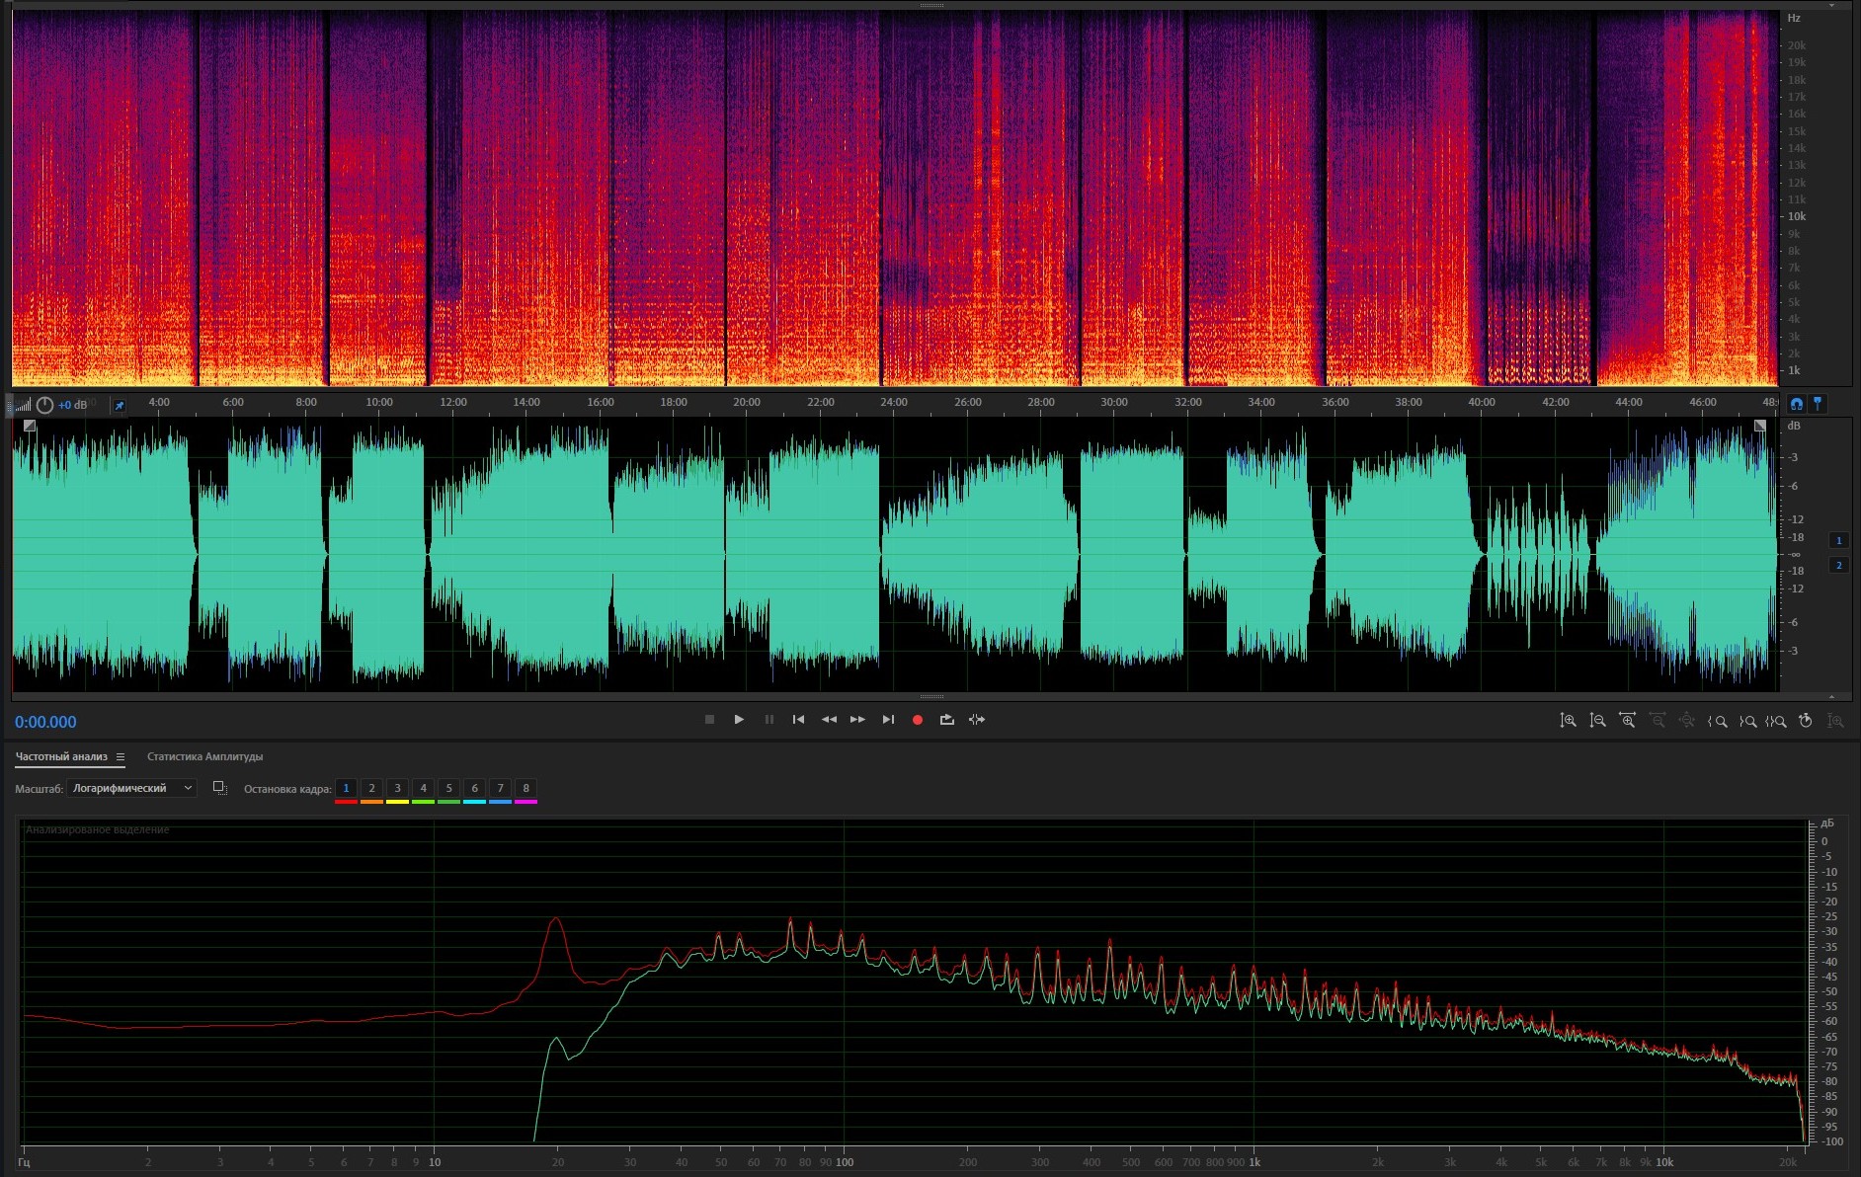The height and width of the screenshot is (1177, 1861).
Task: Switch to Статистика Амплитуды tab
Action: click(x=204, y=757)
